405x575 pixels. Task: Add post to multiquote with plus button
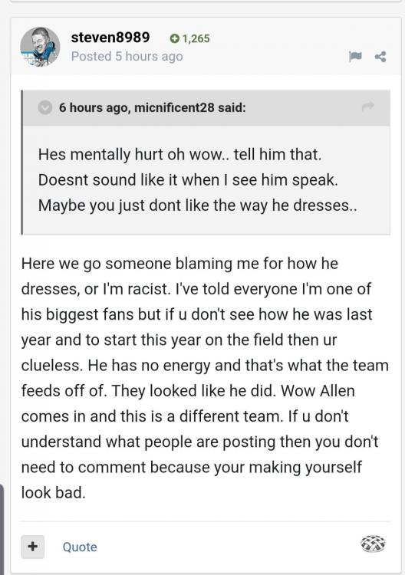pyautogui.click(x=33, y=547)
